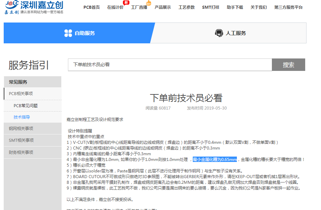Click the headset customer service icon
Viewport: 321px width, 210px height.
click(219, 33)
